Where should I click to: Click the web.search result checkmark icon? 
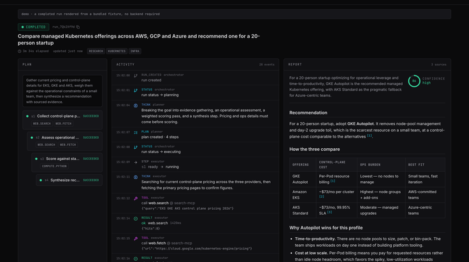136,218
